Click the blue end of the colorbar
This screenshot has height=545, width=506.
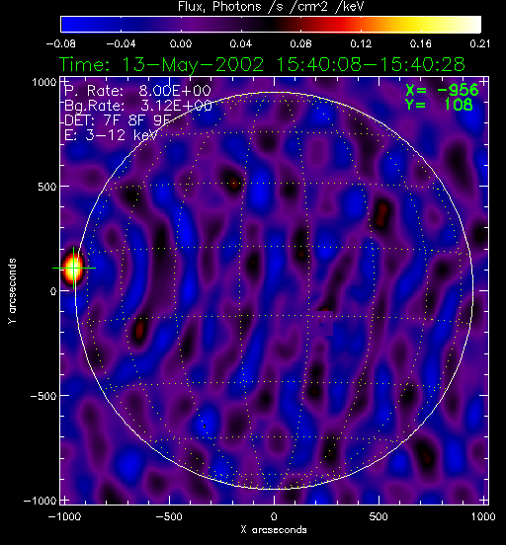tap(69, 25)
